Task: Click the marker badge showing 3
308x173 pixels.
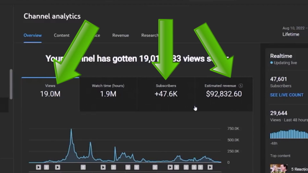Action: pos(177,167)
